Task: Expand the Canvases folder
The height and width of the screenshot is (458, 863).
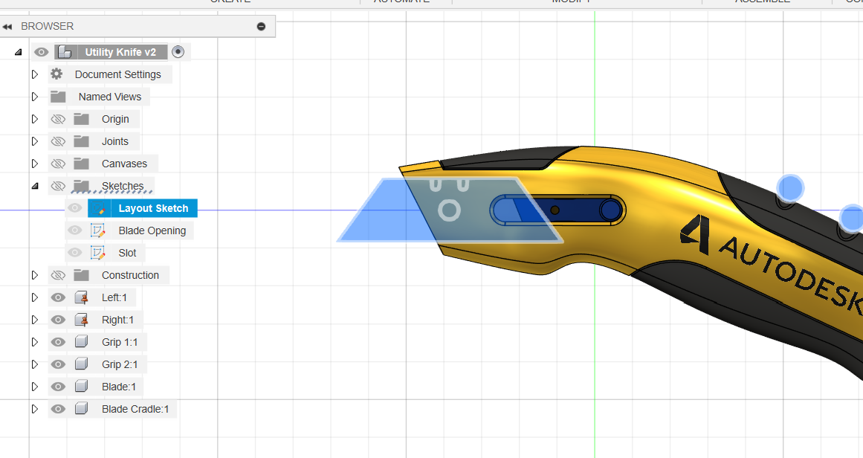Action: 35,164
